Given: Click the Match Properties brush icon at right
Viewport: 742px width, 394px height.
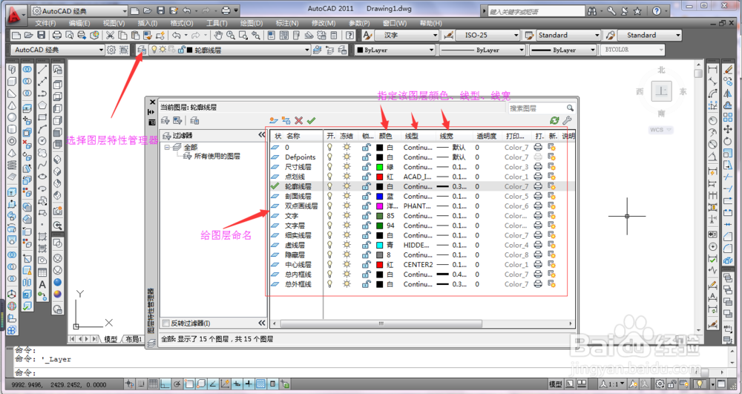Looking at the screenshot, I should 729,70.
